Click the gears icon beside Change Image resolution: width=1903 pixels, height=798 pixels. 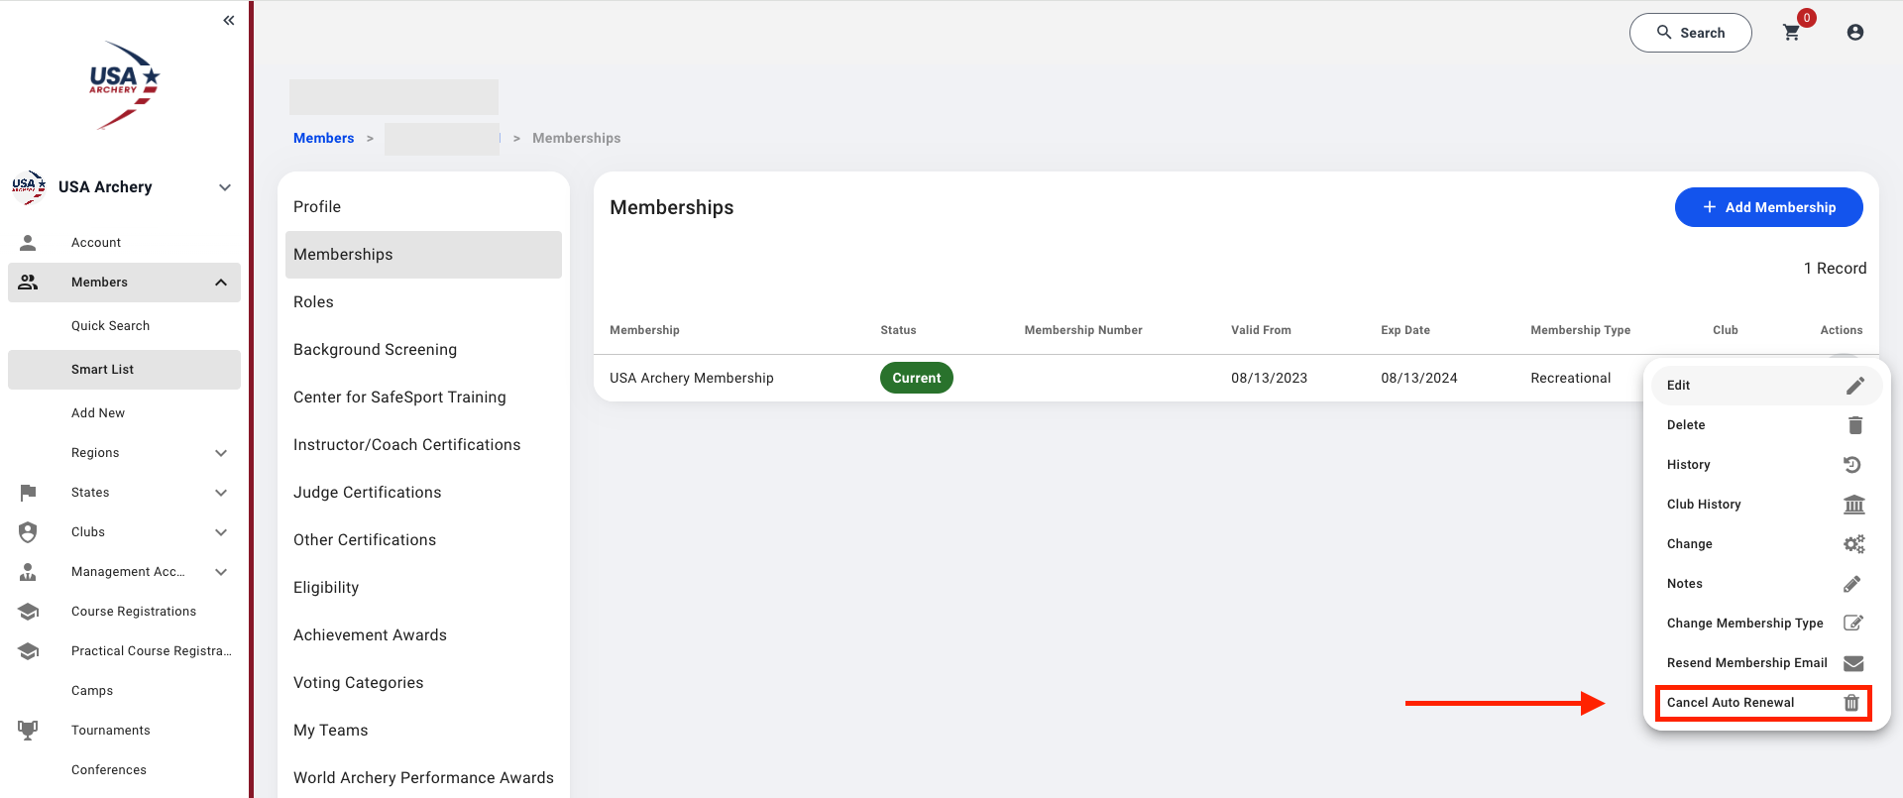(1853, 544)
